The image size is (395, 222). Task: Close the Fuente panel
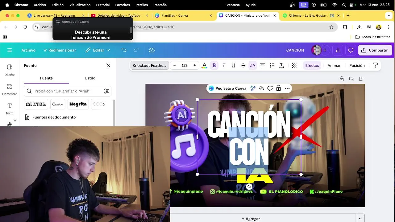[108, 65]
